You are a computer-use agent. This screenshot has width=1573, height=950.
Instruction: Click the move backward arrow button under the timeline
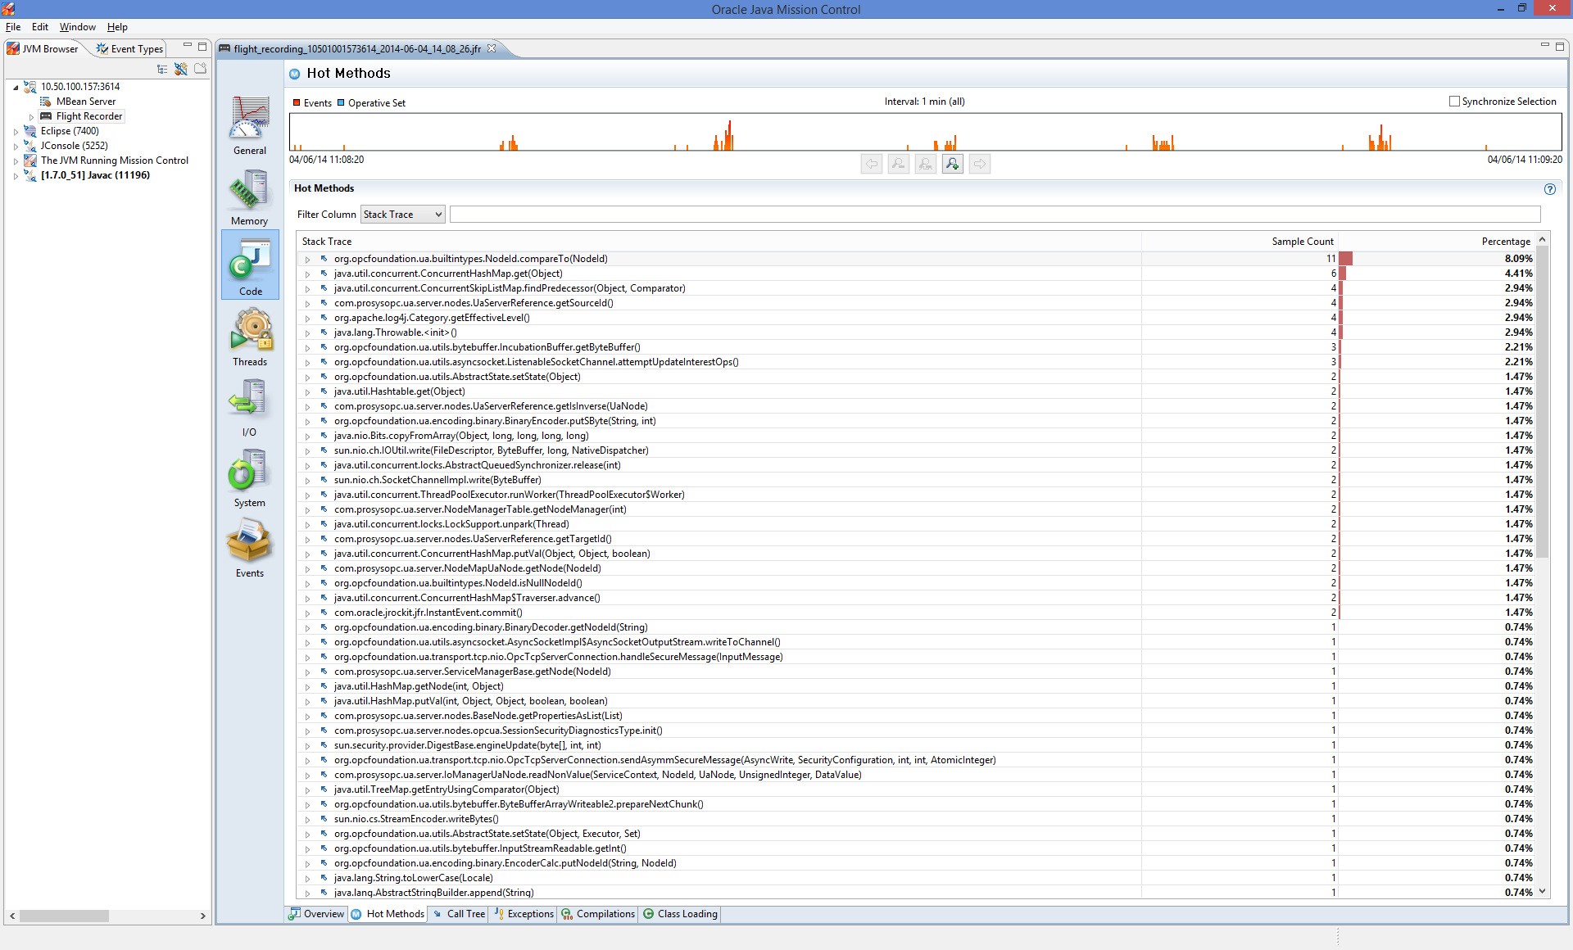point(872,164)
